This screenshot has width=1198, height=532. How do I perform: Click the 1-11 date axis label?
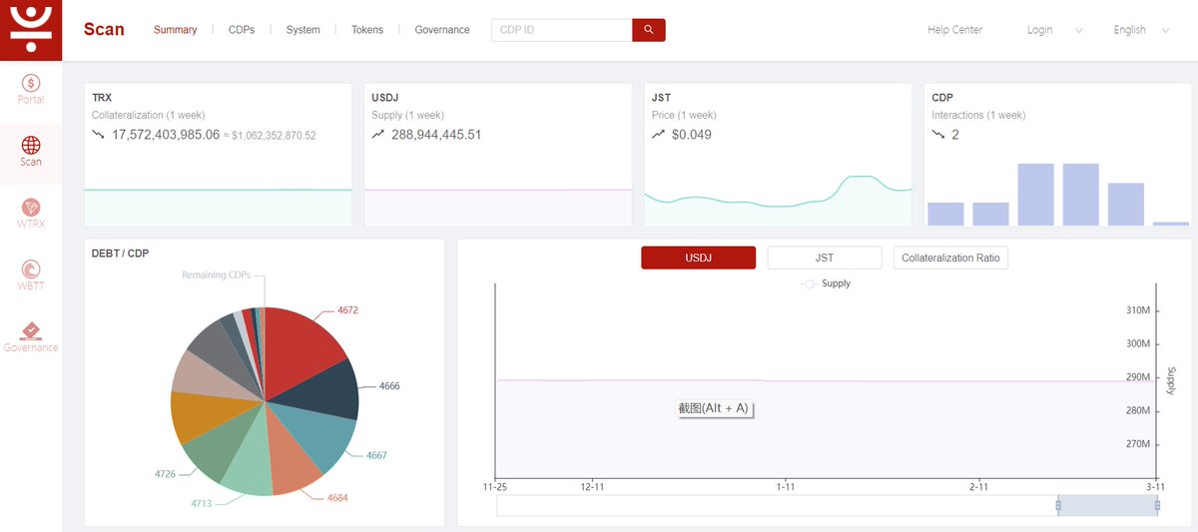tap(786, 486)
